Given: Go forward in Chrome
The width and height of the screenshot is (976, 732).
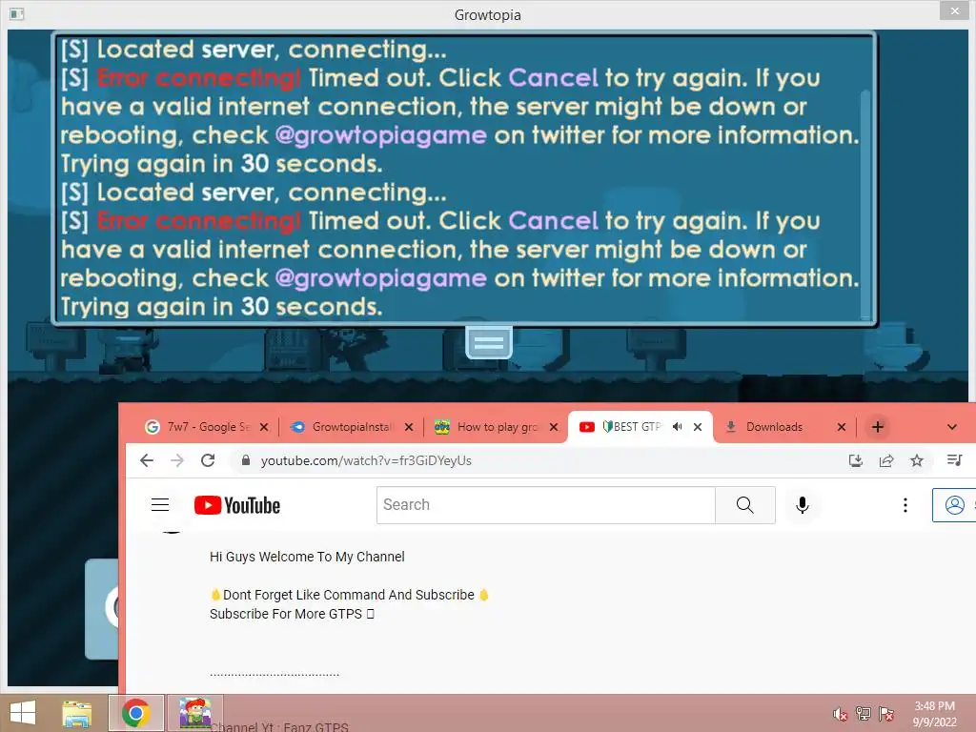Looking at the screenshot, I should (x=177, y=460).
